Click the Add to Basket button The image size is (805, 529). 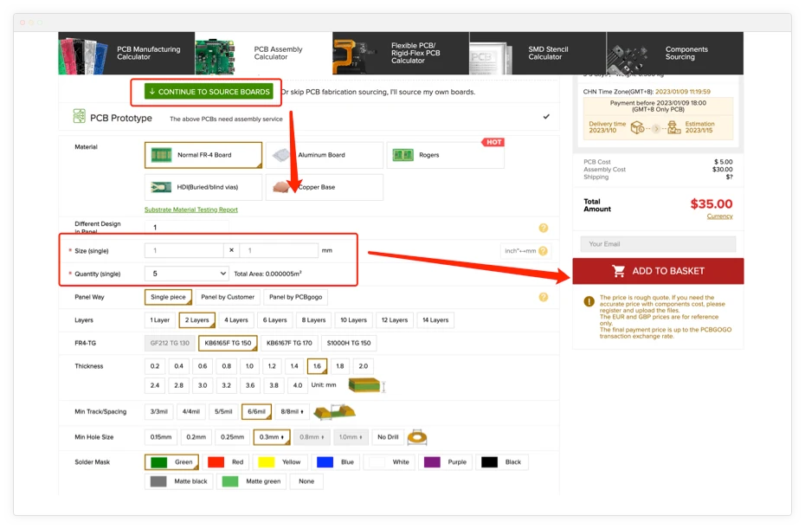coord(658,271)
